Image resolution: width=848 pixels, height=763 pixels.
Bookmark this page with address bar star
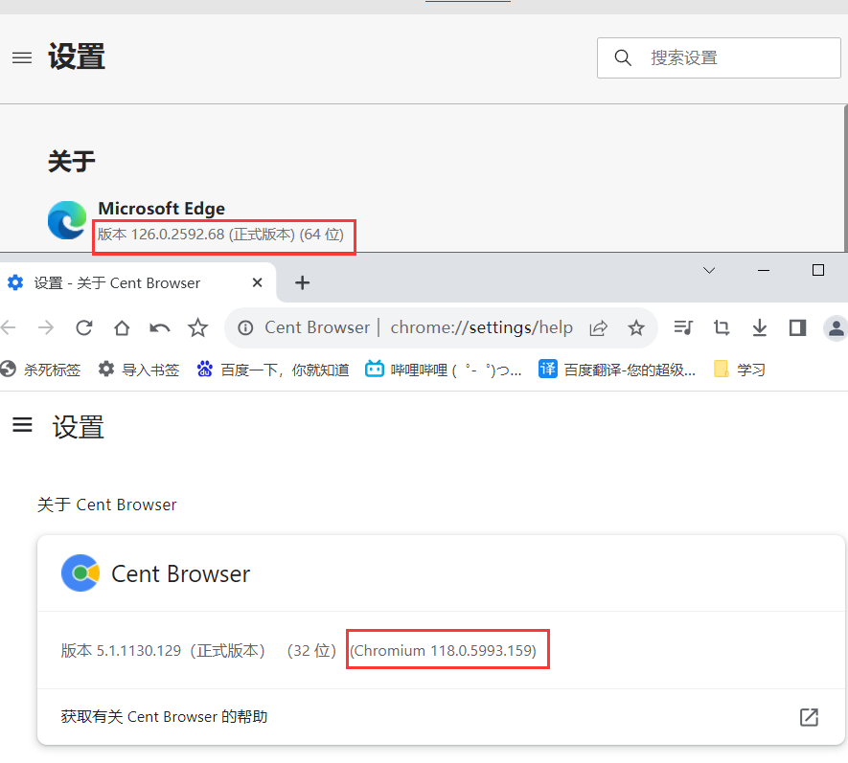point(636,327)
